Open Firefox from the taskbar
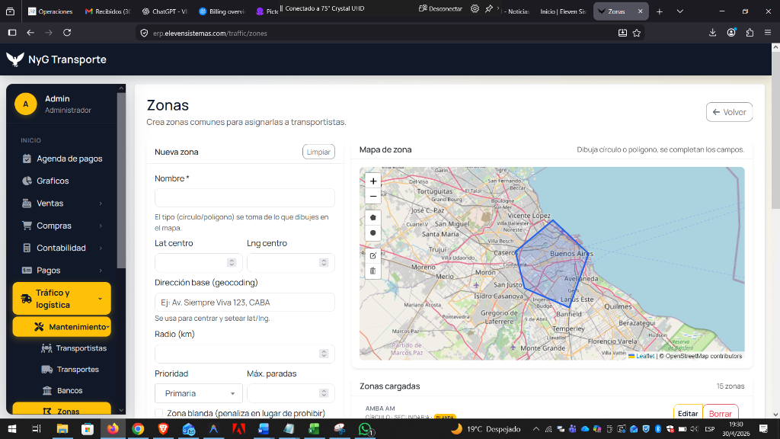The height and width of the screenshot is (439, 780). point(113,429)
